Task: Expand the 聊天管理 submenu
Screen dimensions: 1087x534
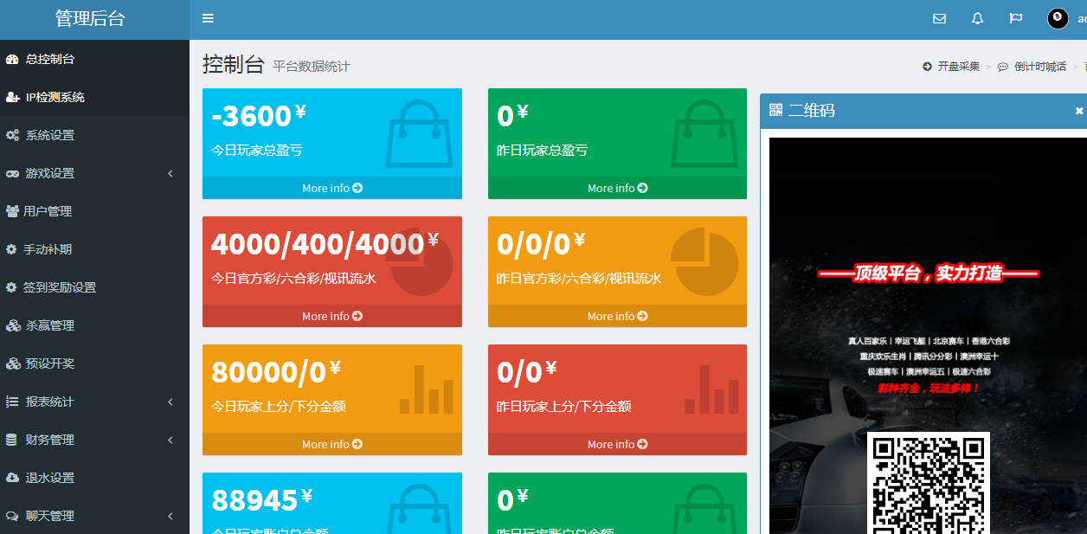Action: 170,517
